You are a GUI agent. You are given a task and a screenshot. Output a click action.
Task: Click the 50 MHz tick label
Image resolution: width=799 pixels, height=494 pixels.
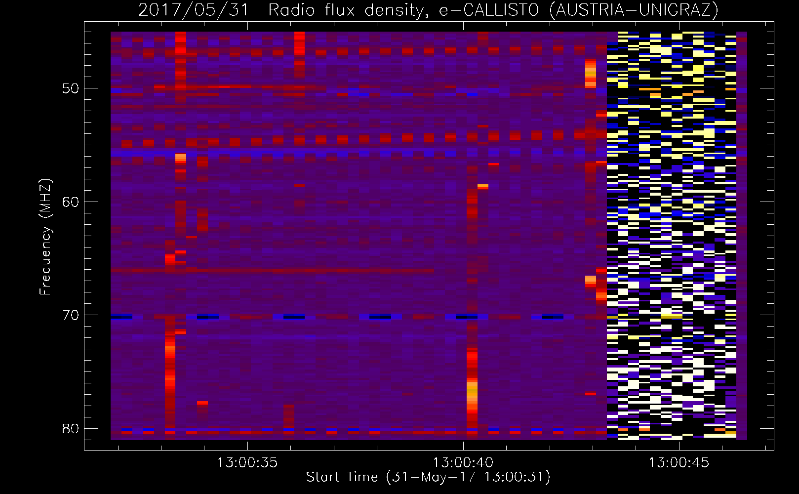pyautogui.click(x=71, y=89)
